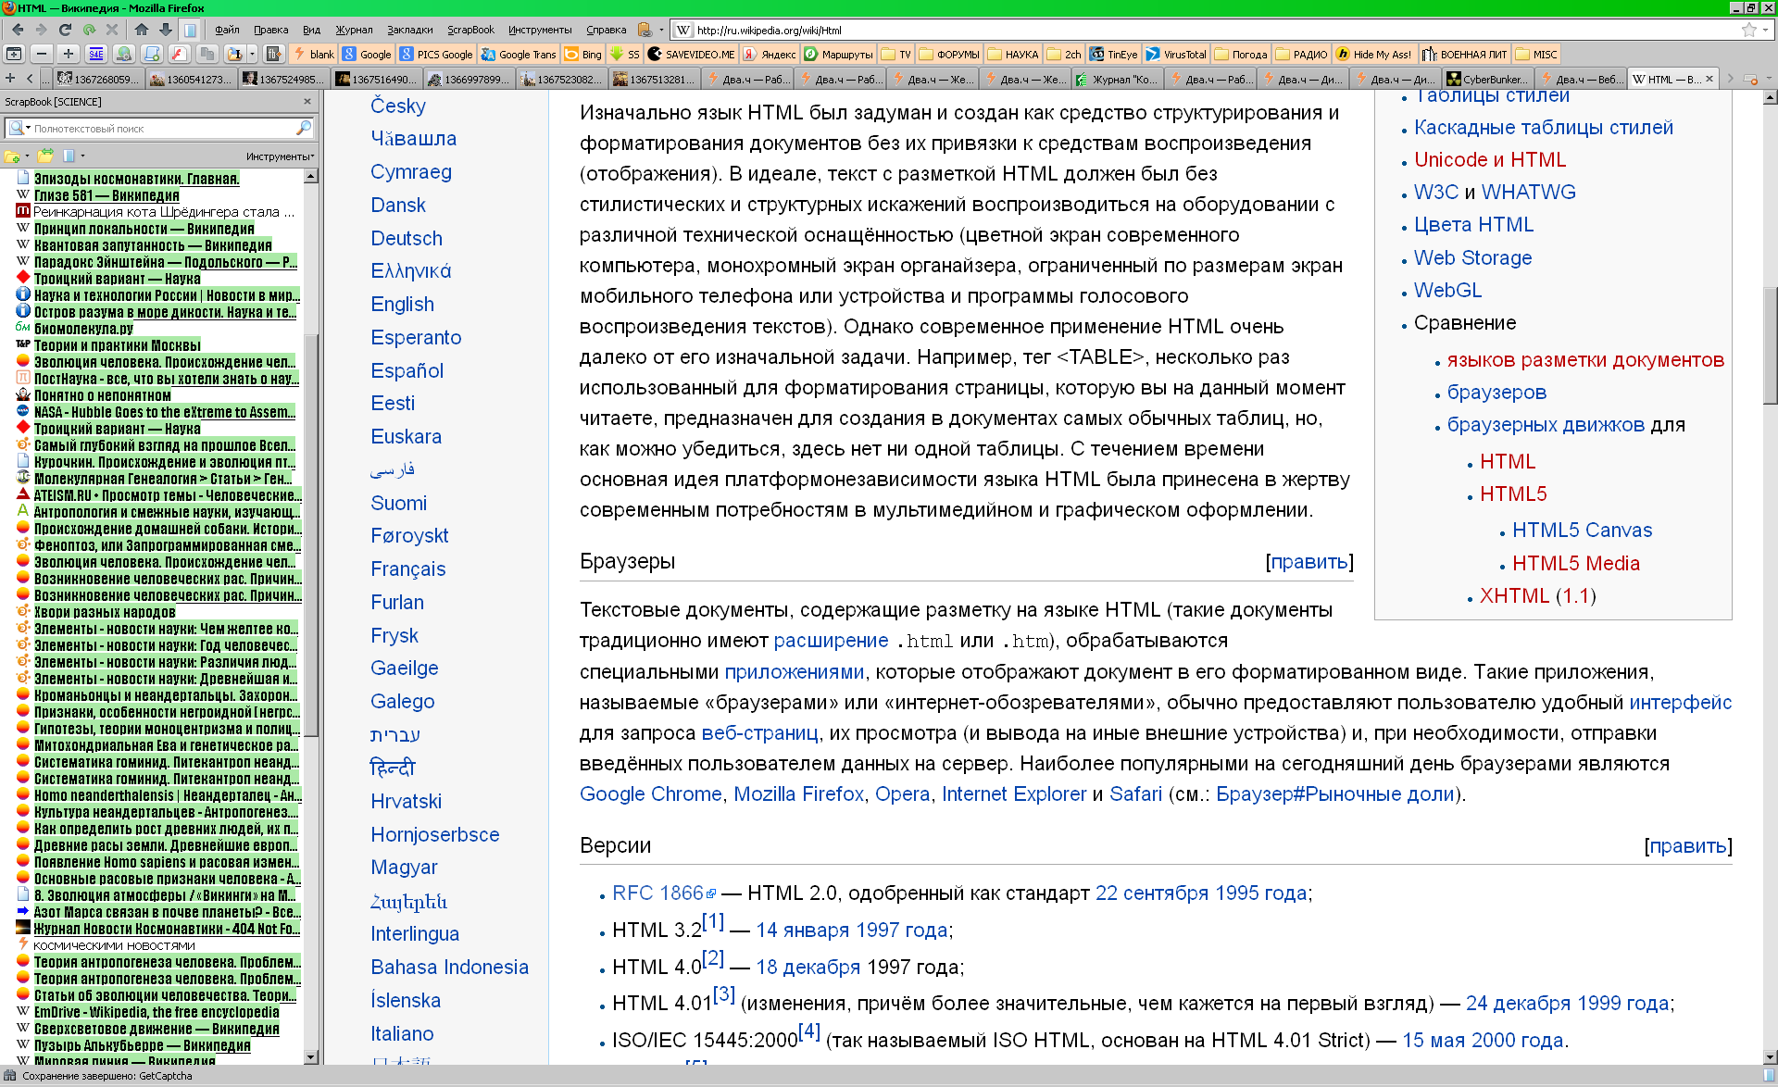Click sidebar list scroll-up arrow

pyautogui.click(x=310, y=176)
